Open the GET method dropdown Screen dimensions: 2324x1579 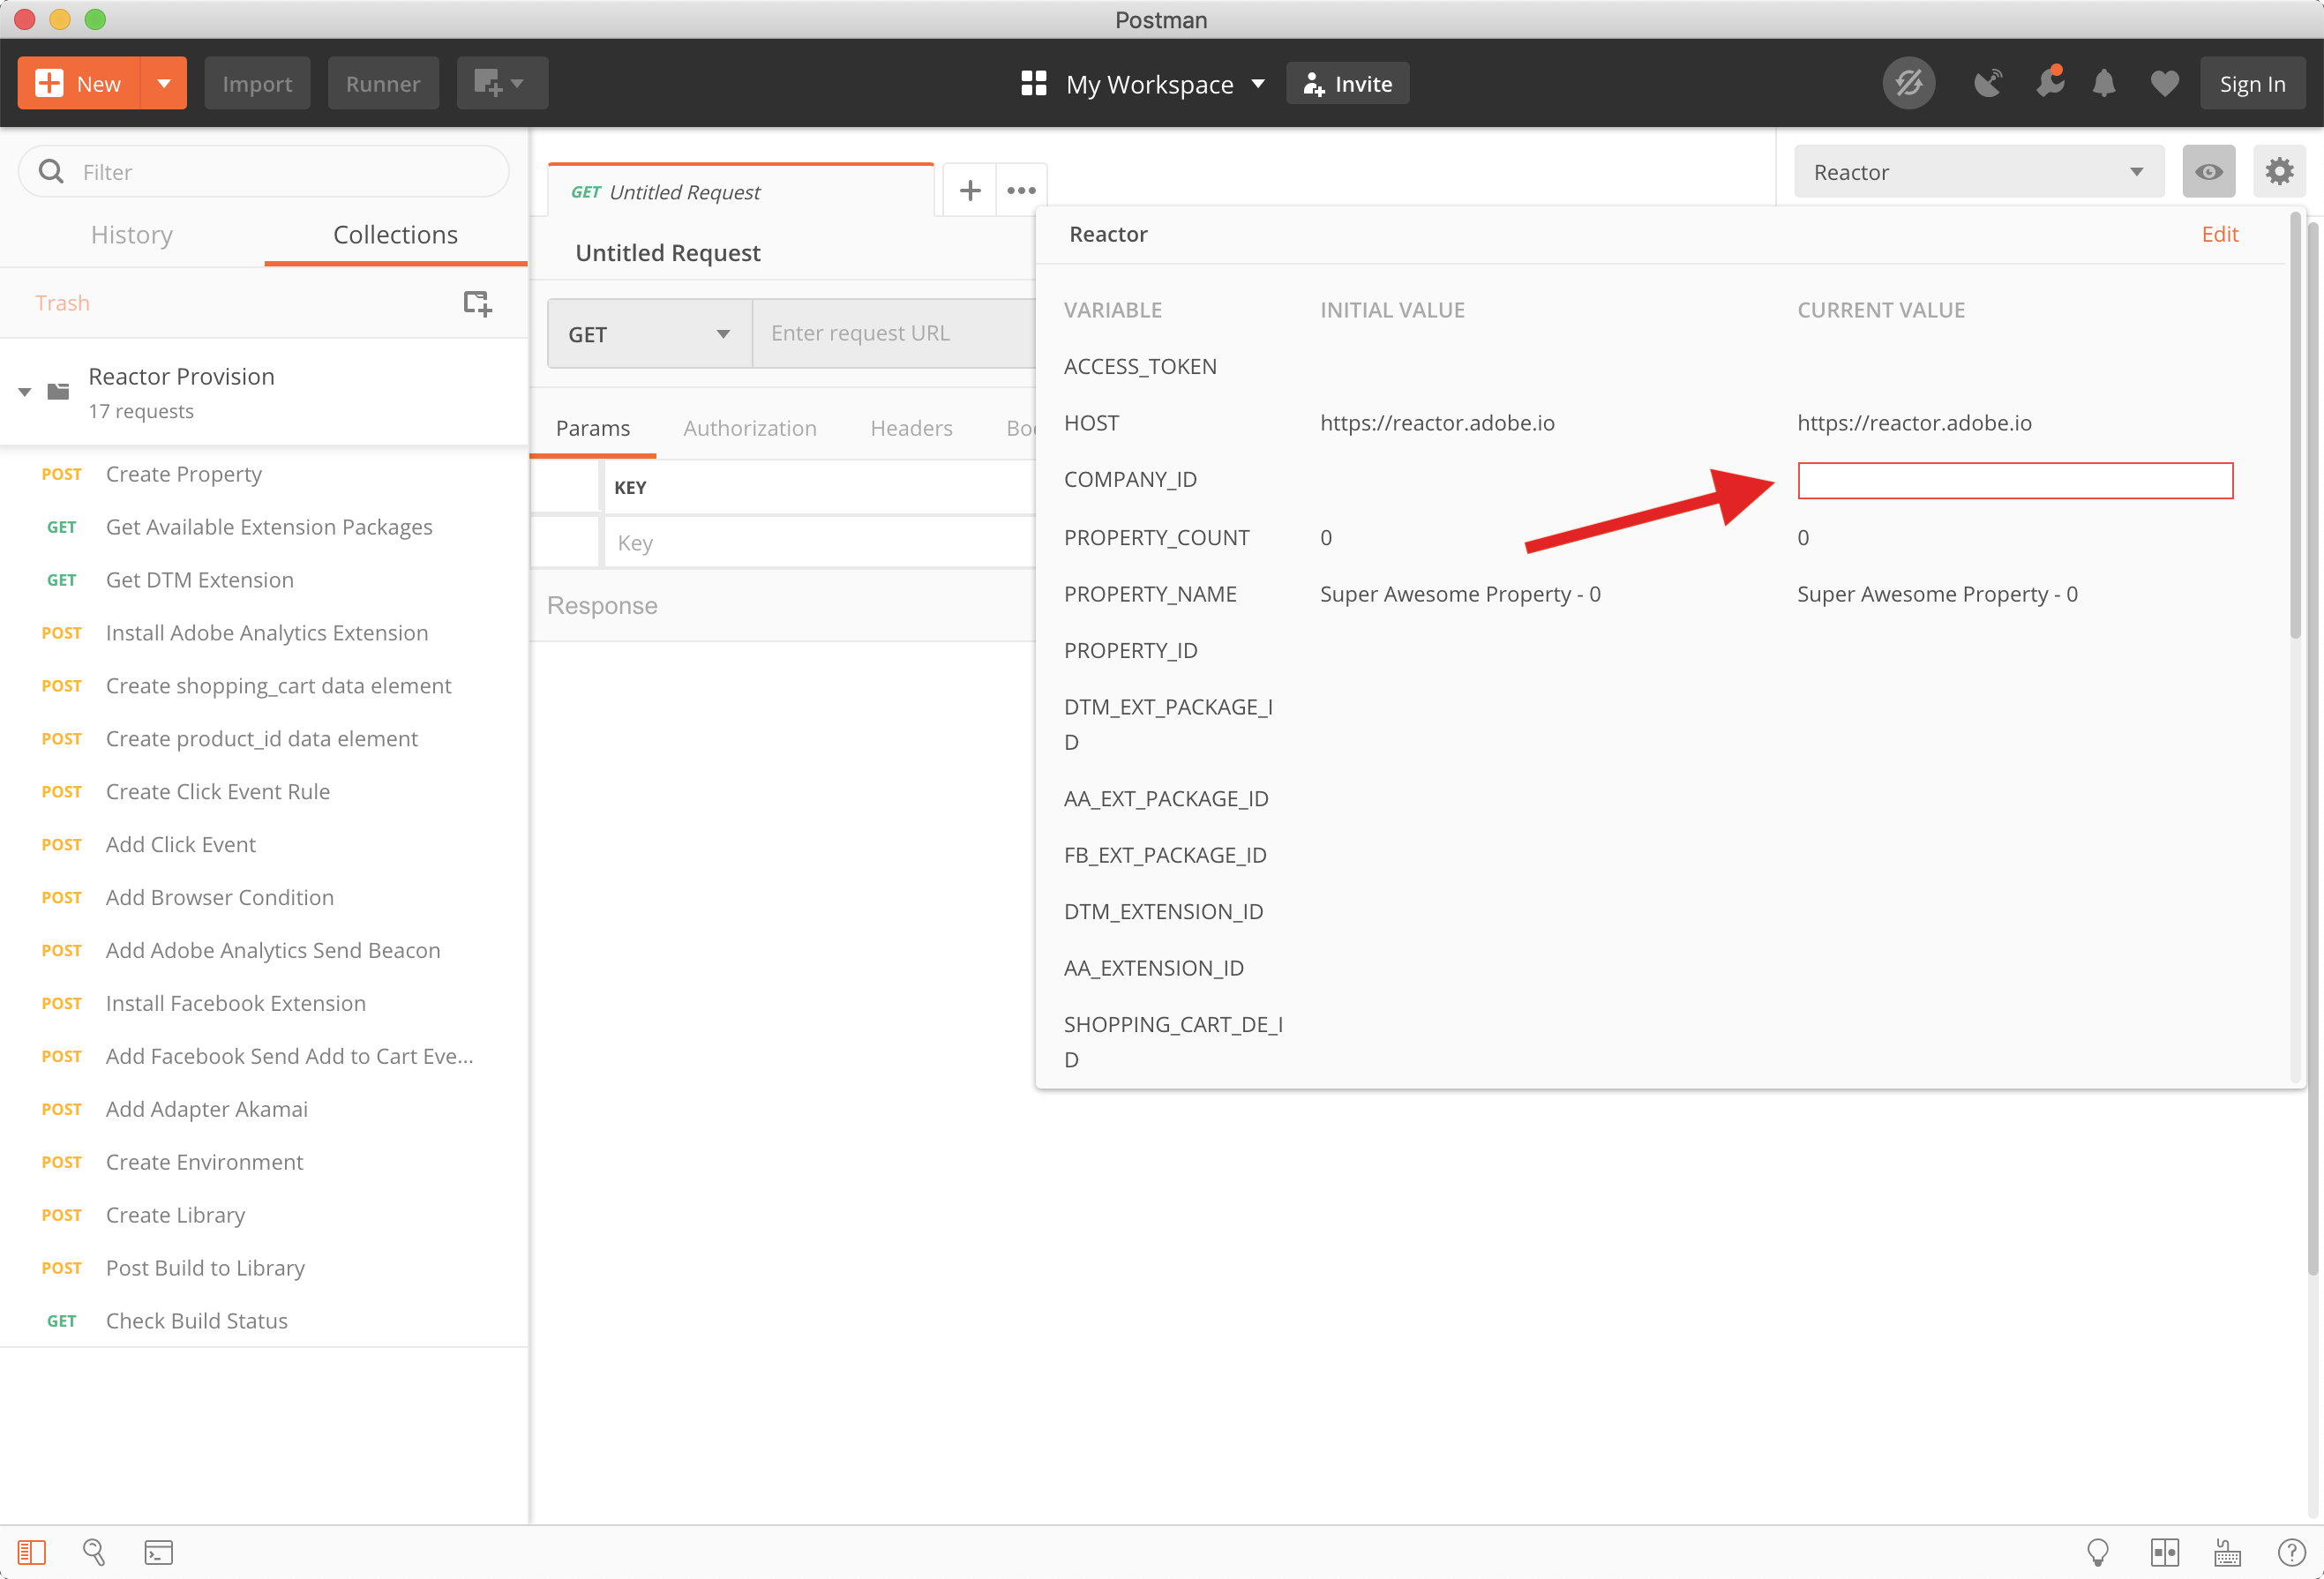[x=649, y=334]
